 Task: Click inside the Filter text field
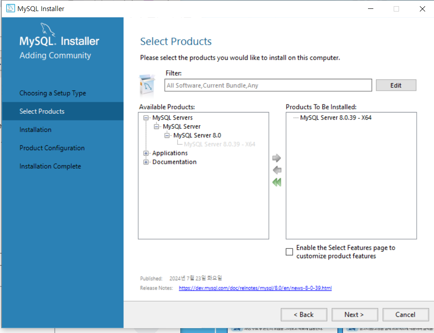coord(268,85)
